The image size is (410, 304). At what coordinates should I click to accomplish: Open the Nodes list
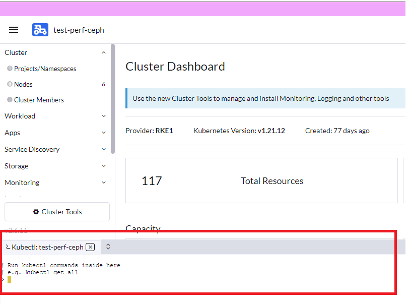pos(23,84)
